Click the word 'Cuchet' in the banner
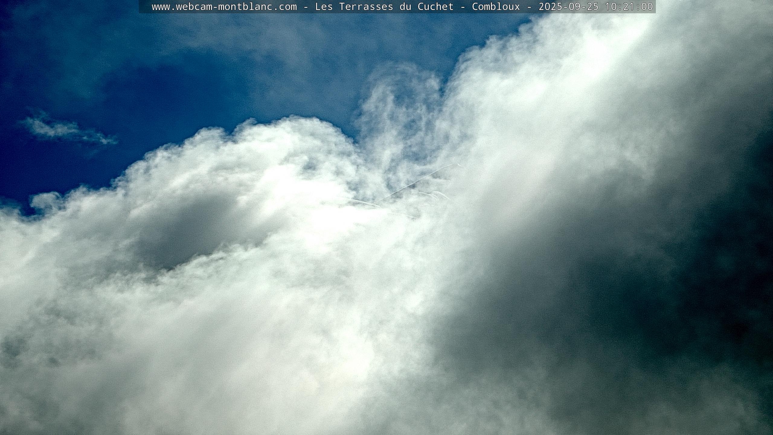 tap(435, 7)
